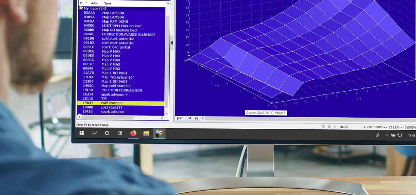This screenshot has height=195, width=416.
Task: Select cold start potential at 08198
Action: 122,39
